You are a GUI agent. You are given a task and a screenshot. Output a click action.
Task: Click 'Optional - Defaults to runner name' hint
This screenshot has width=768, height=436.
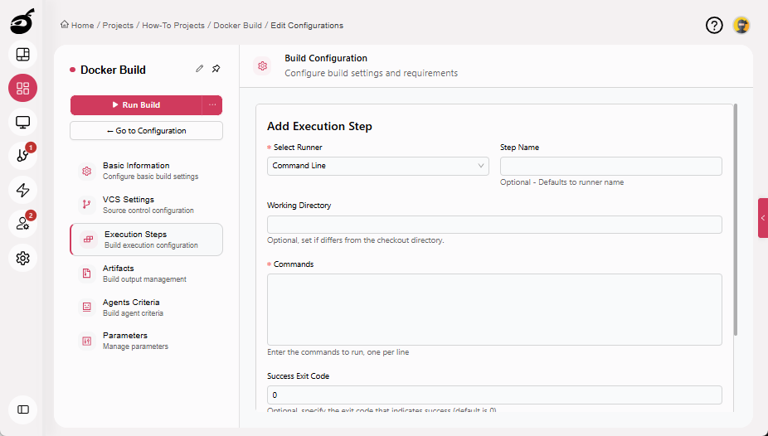(x=561, y=182)
